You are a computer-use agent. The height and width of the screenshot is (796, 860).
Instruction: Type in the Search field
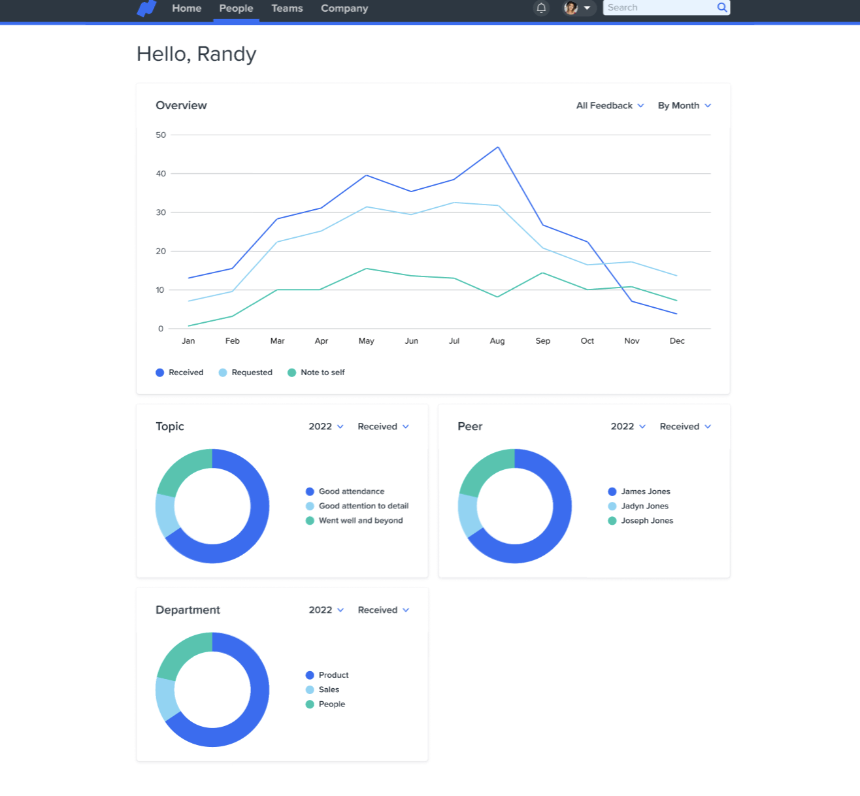(x=659, y=8)
